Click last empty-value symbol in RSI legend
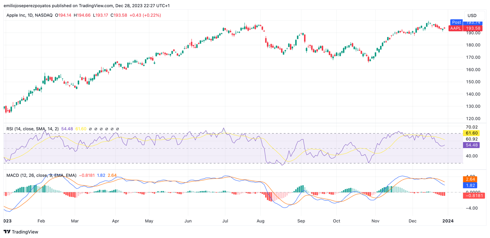Screen dimensions: 490x238 click(117, 129)
